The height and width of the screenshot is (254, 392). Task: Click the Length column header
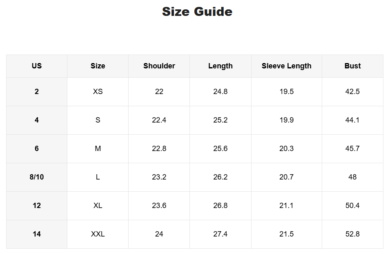click(x=220, y=66)
